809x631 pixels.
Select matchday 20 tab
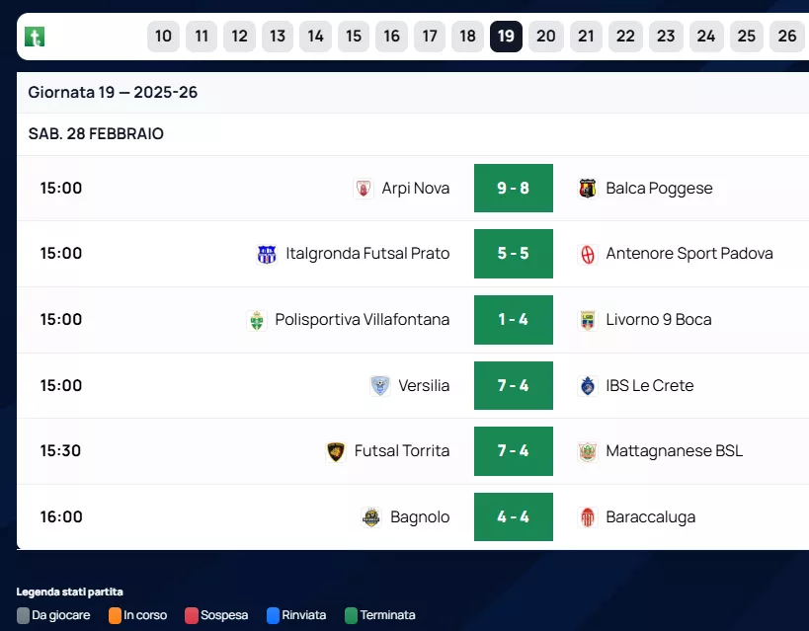(545, 37)
